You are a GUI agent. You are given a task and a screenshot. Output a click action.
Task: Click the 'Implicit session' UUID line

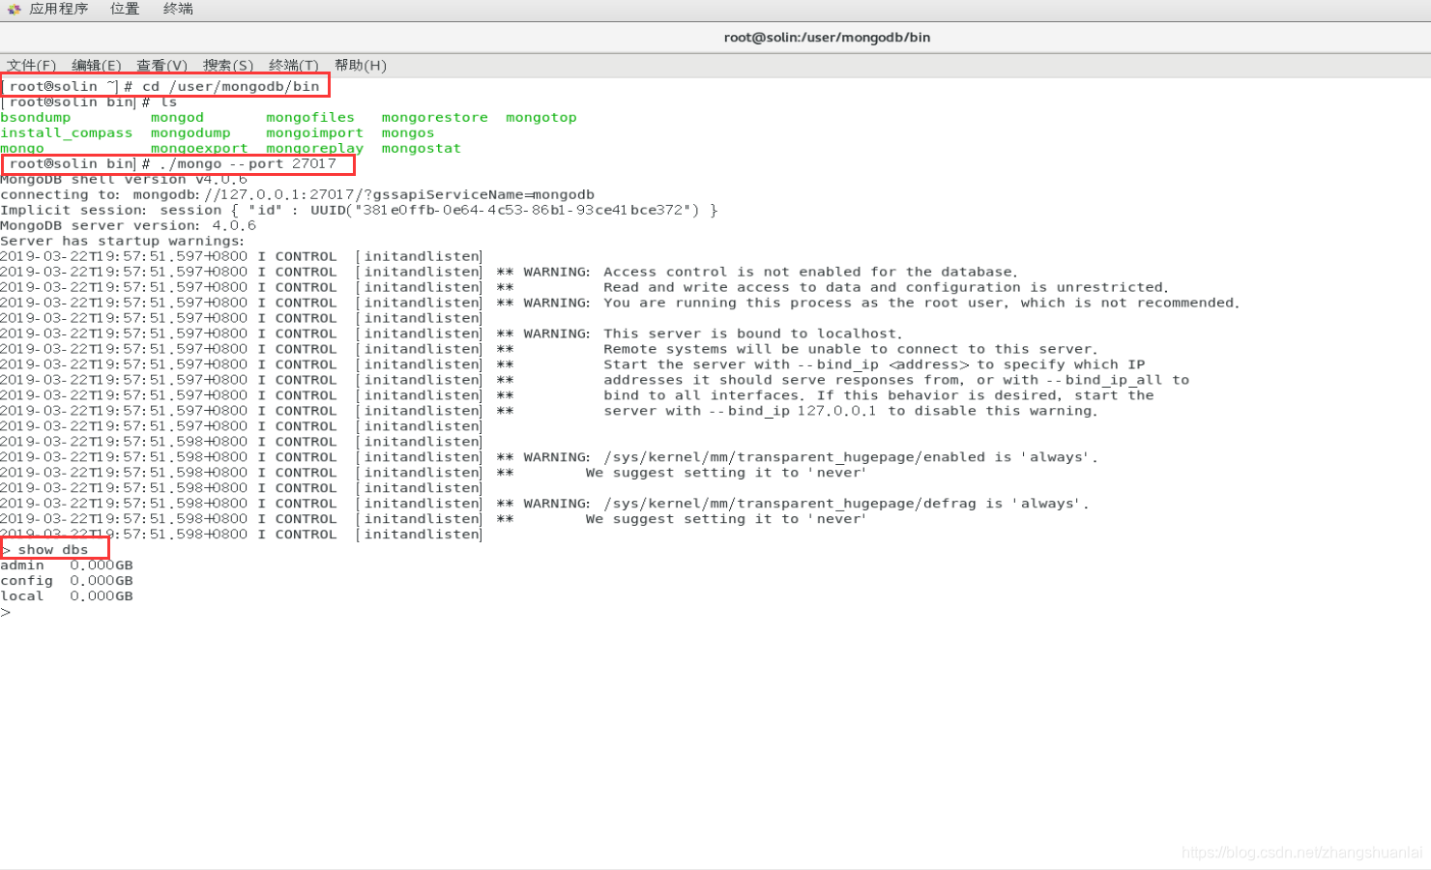pyautogui.click(x=359, y=210)
